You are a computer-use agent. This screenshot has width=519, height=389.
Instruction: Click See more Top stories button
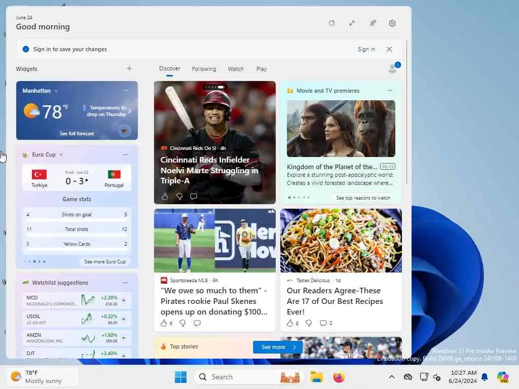click(278, 347)
